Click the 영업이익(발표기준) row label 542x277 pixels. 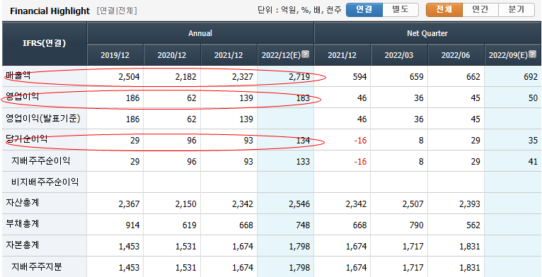tap(43, 119)
